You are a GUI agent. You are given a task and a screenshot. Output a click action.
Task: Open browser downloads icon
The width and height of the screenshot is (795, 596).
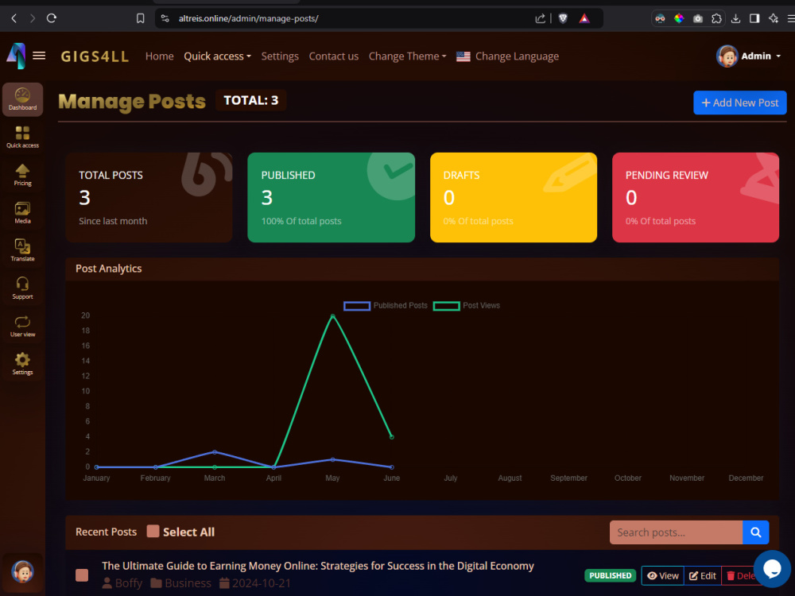[x=735, y=19]
